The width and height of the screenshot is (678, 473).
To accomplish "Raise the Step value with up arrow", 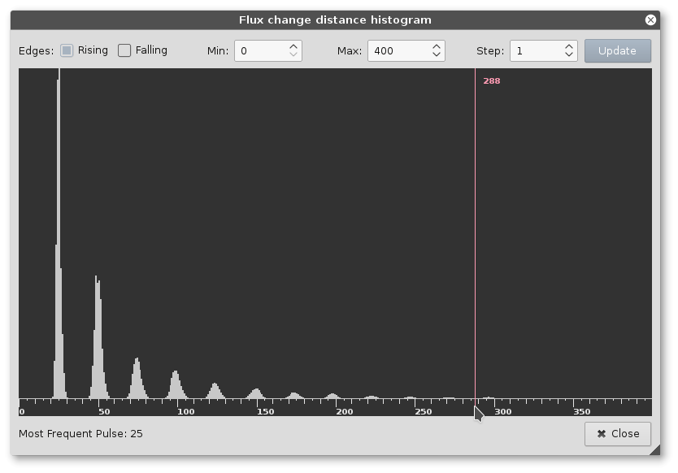I will [x=569, y=46].
